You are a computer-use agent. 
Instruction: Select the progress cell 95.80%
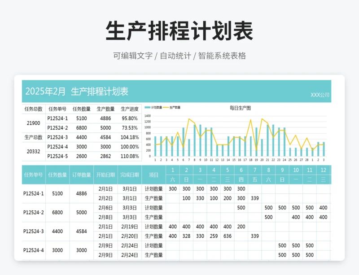130,118
